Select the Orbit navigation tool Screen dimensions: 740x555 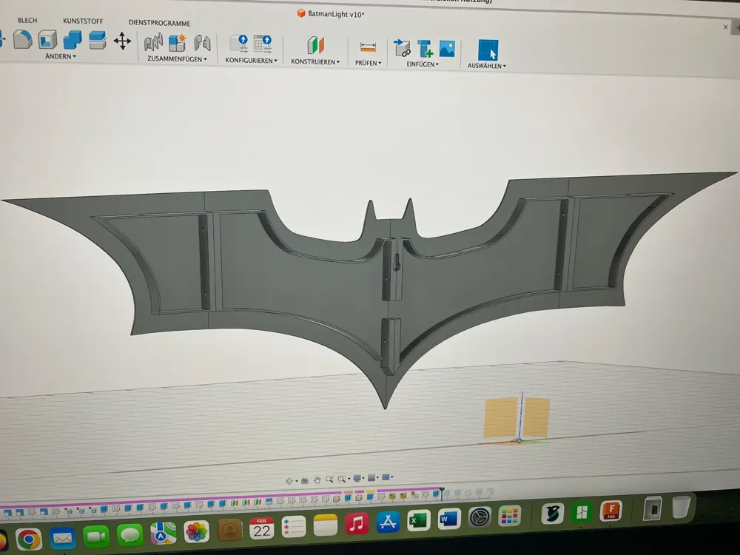289,482
